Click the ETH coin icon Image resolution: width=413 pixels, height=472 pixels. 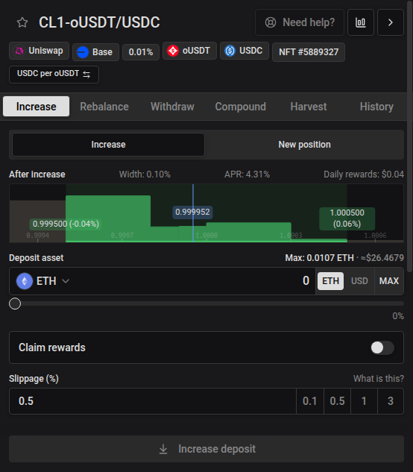click(25, 281)
